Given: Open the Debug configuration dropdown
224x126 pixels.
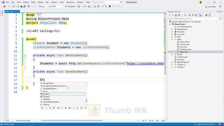Looking at the screenshot, I should (x=43, y=6).
